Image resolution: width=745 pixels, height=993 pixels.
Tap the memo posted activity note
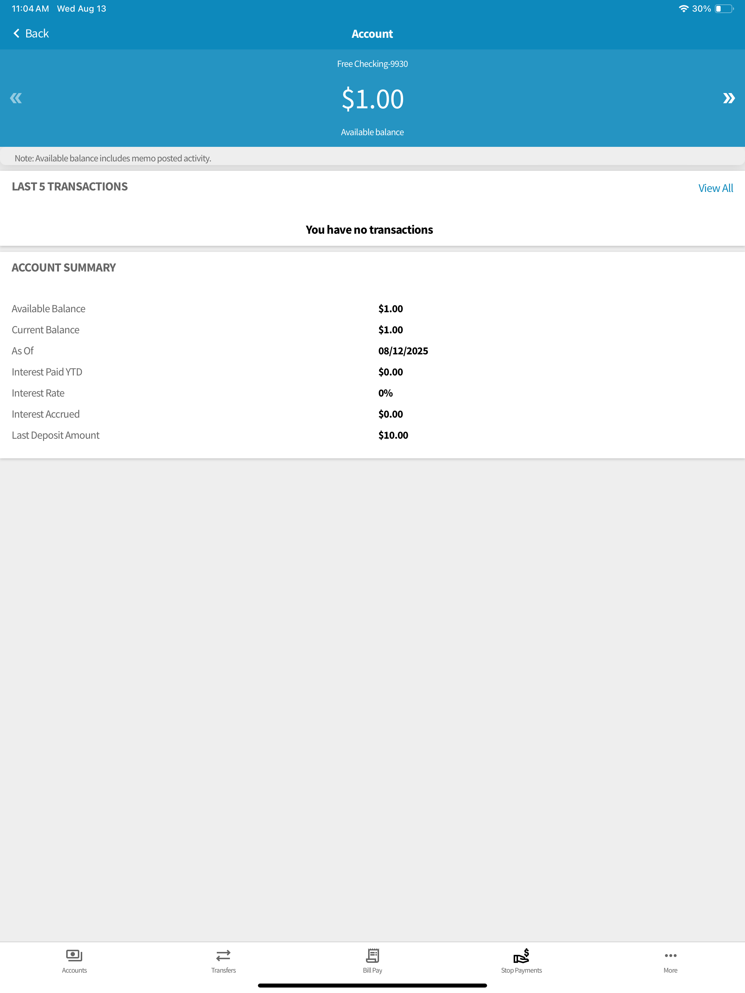click(x=113, y=158)
